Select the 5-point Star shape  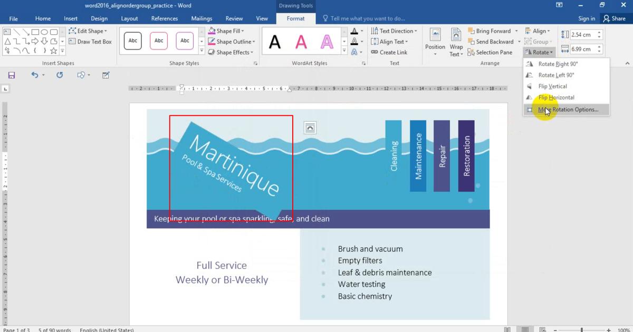coord(53,51)
